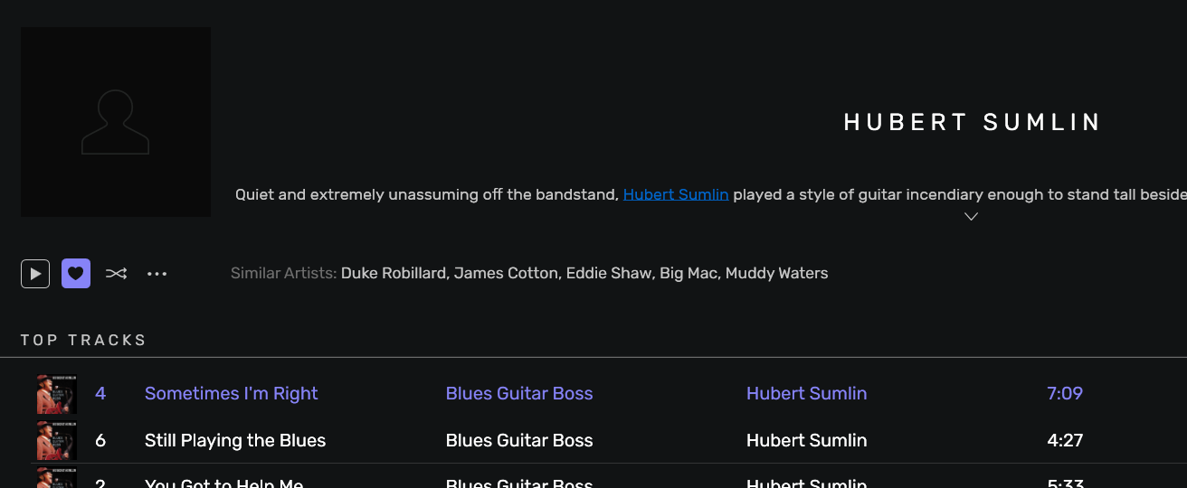Click album art for Sometimes I'm Right
Screen dimensions: 1187x488
tap(56, 394)
